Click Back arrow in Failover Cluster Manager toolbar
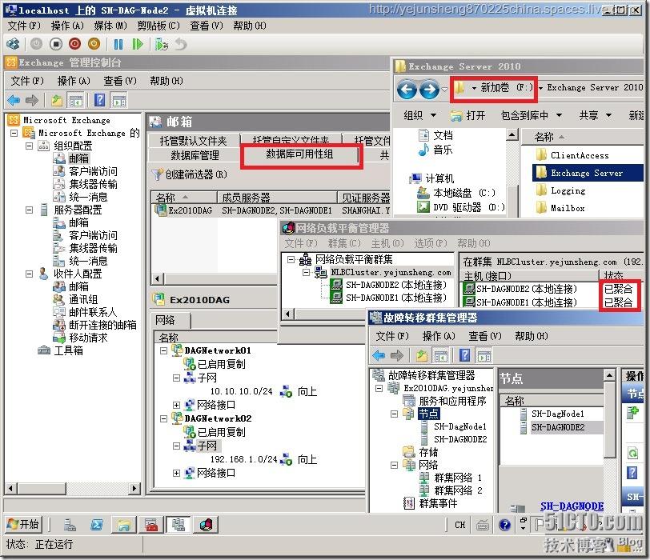650x560 pixels. (379, 355)
